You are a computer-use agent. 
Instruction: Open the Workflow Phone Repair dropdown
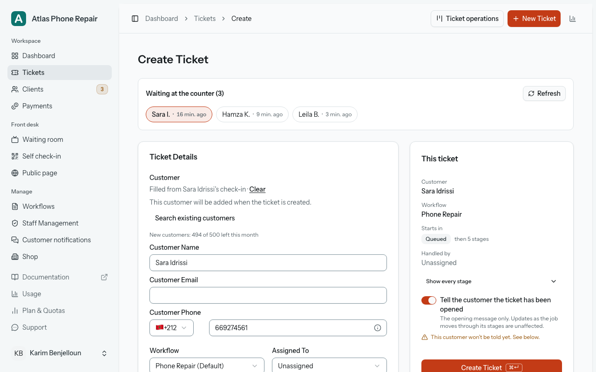coord(207,366)
